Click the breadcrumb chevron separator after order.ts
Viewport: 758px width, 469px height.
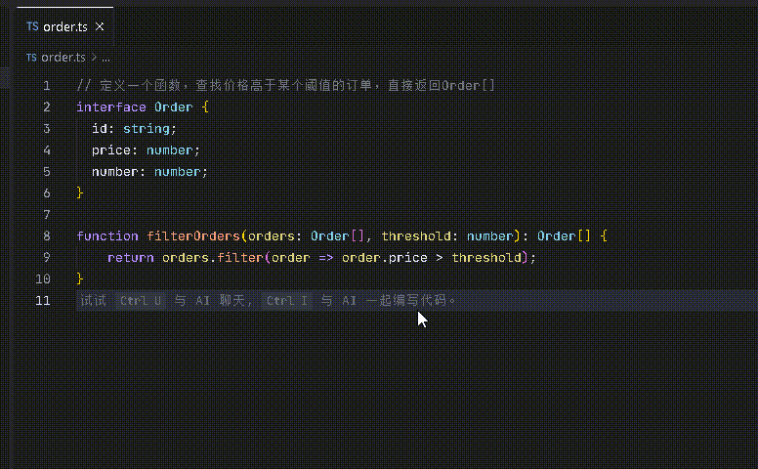94,58
